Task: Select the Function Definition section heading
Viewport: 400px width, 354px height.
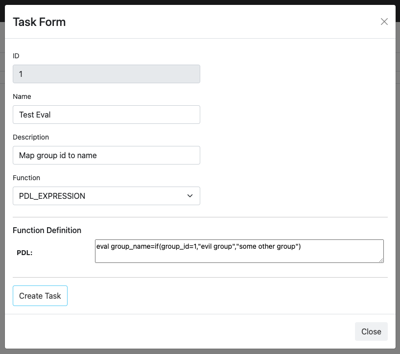Action: (x=47, y=230)
